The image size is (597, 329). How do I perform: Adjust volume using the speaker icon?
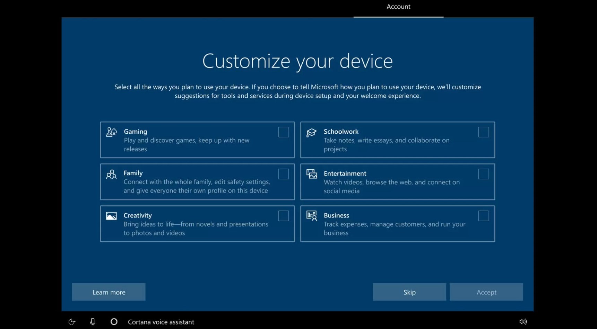(x=523, y=322)
